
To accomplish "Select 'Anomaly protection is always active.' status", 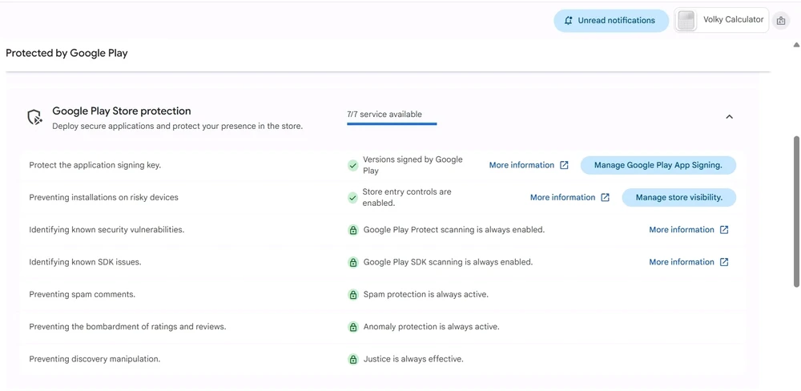I will [x=432, y=327].
